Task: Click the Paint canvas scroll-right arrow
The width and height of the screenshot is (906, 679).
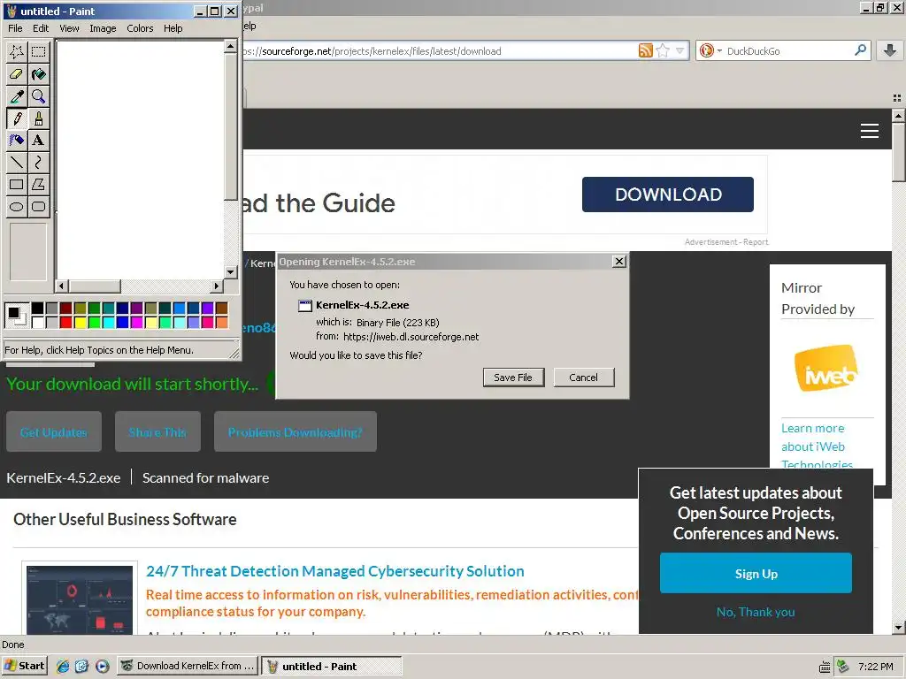Action: click(x=217, y=286)
